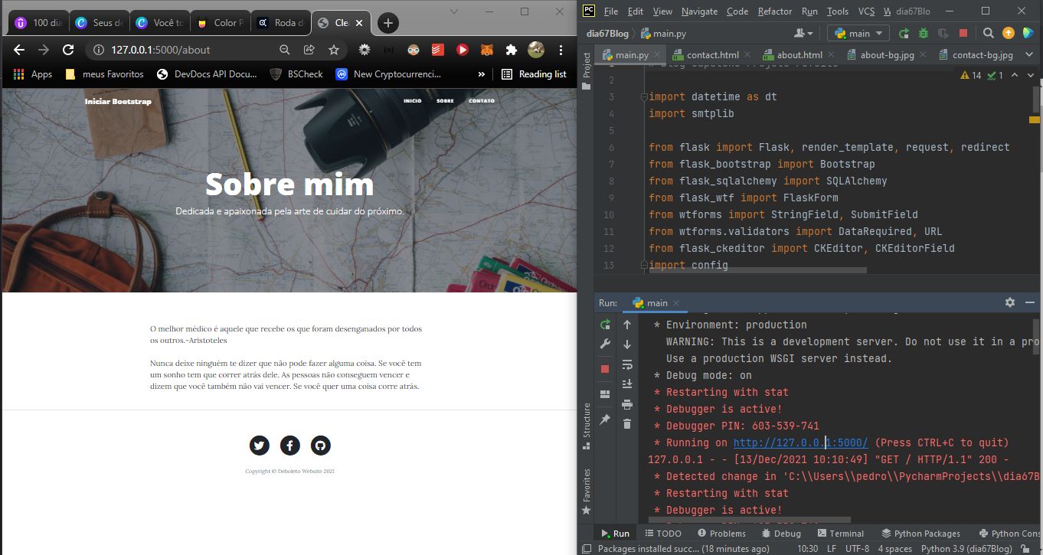The height and width of the screenshot is (555, 1043).
Task: Open the Refactor menu
Action: pyautogui.click(x=774, y=11)
